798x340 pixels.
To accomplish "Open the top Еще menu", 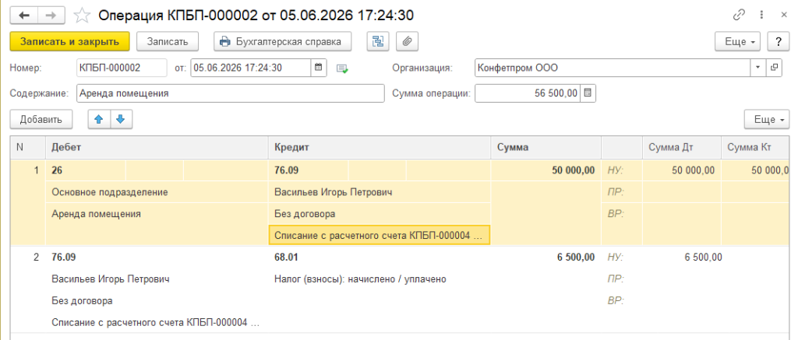I will [737, 42].
